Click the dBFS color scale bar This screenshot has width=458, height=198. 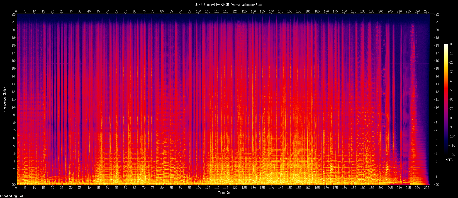[x=446, y=99]
